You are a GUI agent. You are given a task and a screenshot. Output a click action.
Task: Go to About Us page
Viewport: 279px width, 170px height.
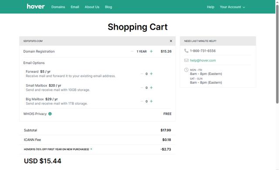[x=92, y=7]
